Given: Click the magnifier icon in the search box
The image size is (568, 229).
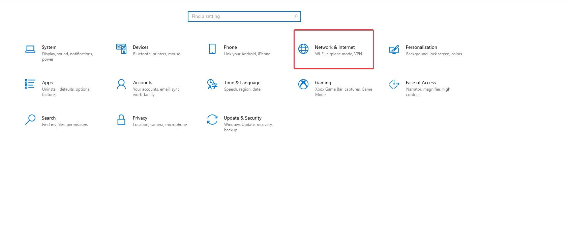Looking at the screenshot, I should click(296, 17).
